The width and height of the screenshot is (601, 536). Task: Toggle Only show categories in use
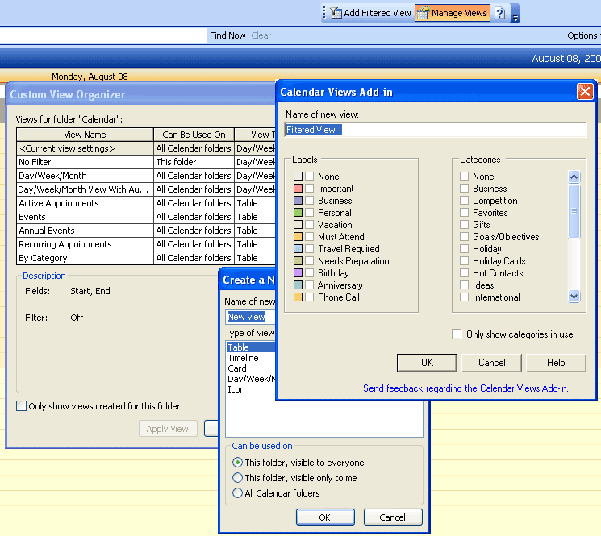pyautogui.click(x=457, y=334)
